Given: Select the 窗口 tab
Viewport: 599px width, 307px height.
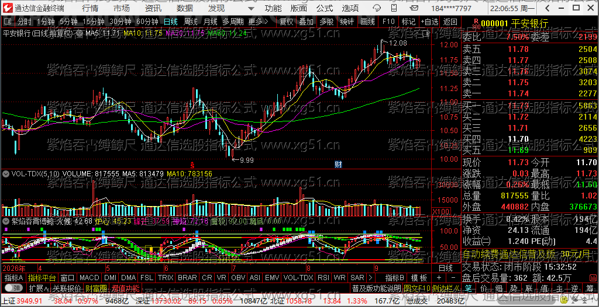Looking at the screenshot, I should [x=68, y=278].
